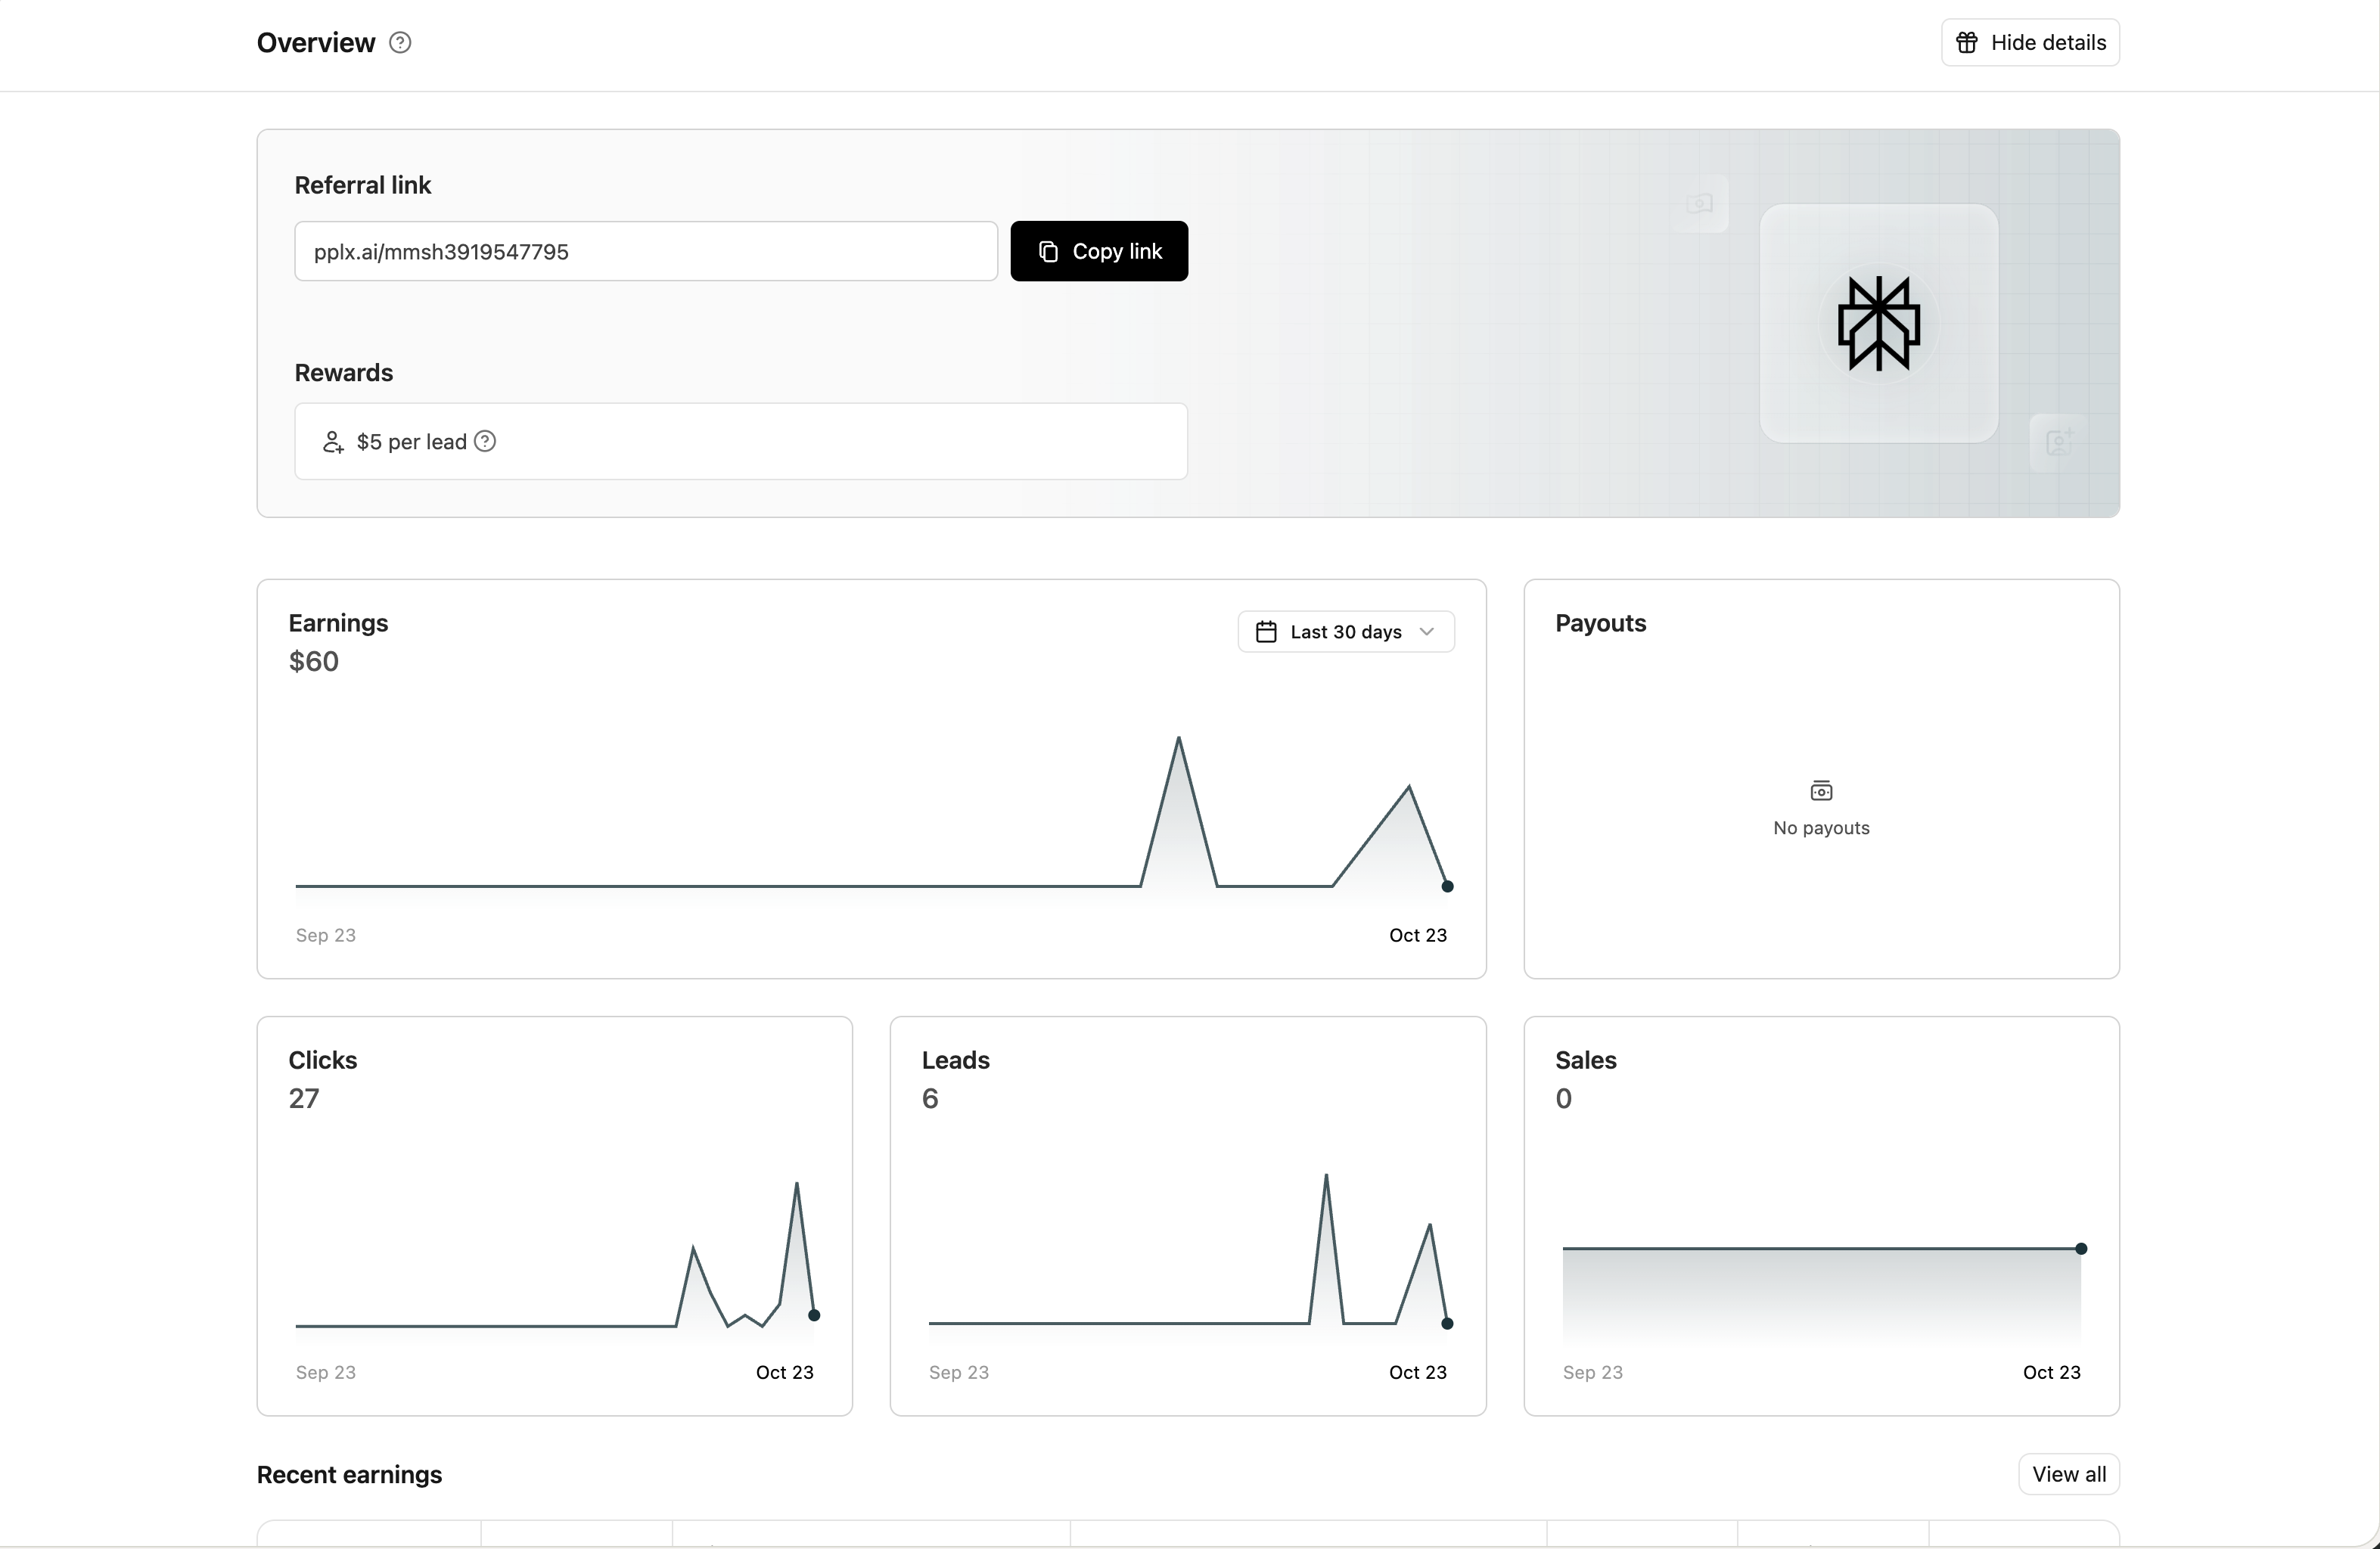This screenshot has width=2380, height=1549.
Task: Click the copy icon in Copy link button
Action: point(1048,252)
